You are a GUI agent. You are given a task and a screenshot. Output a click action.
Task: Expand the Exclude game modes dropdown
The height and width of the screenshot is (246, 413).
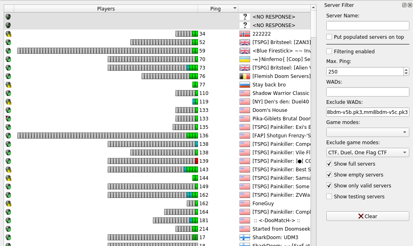[367, 152]
